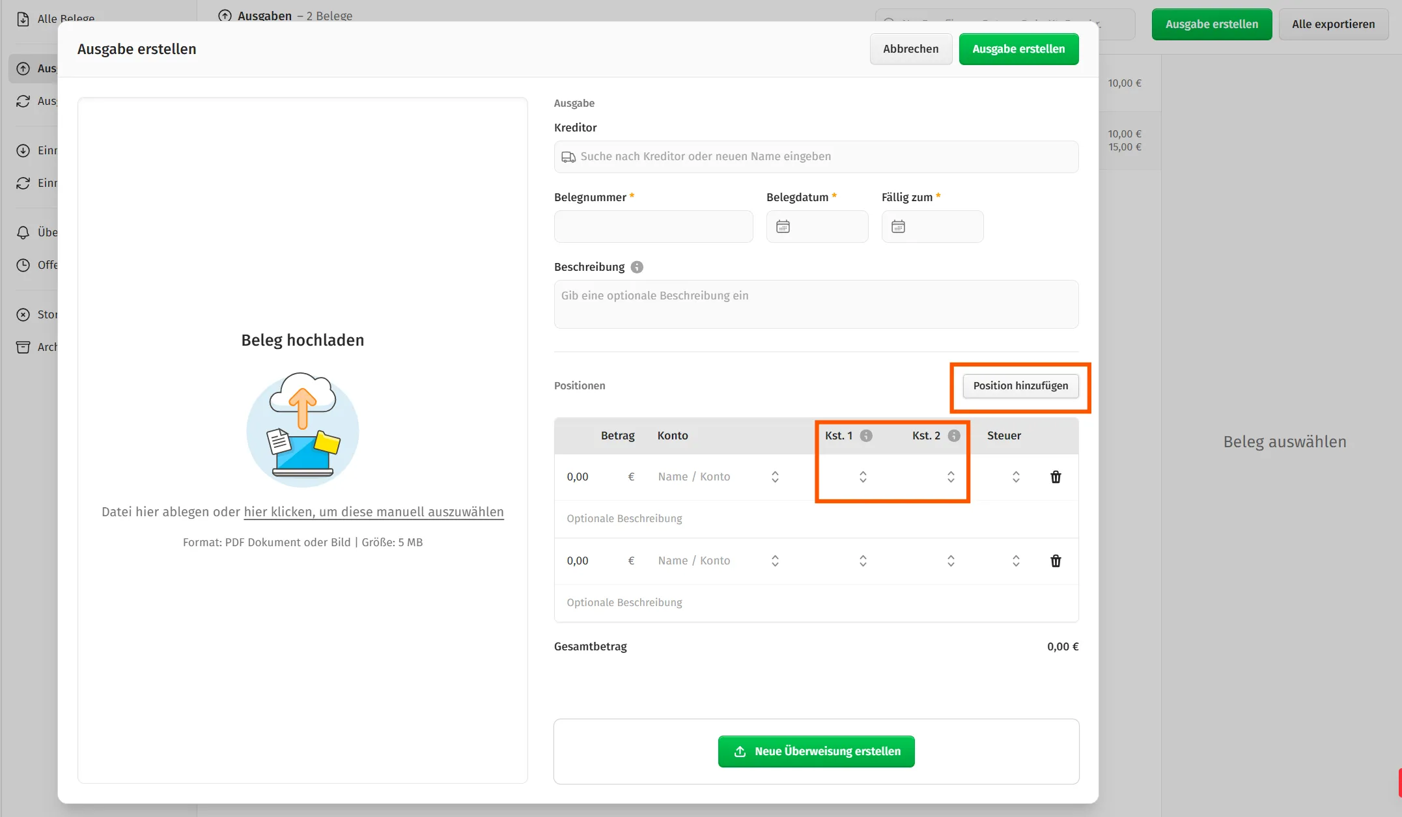Viewport: 1402px width, 817px height.
Task: Open the Fällig zum calendar picker
Action: point(898,227)
